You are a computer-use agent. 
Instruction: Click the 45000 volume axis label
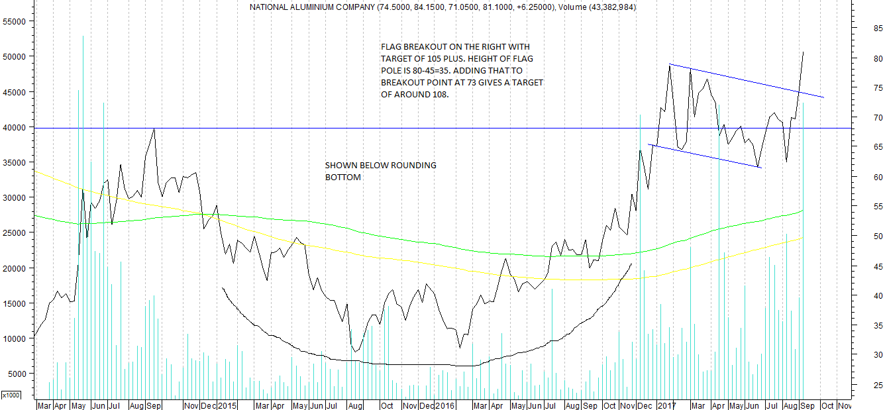coord(15,91)
